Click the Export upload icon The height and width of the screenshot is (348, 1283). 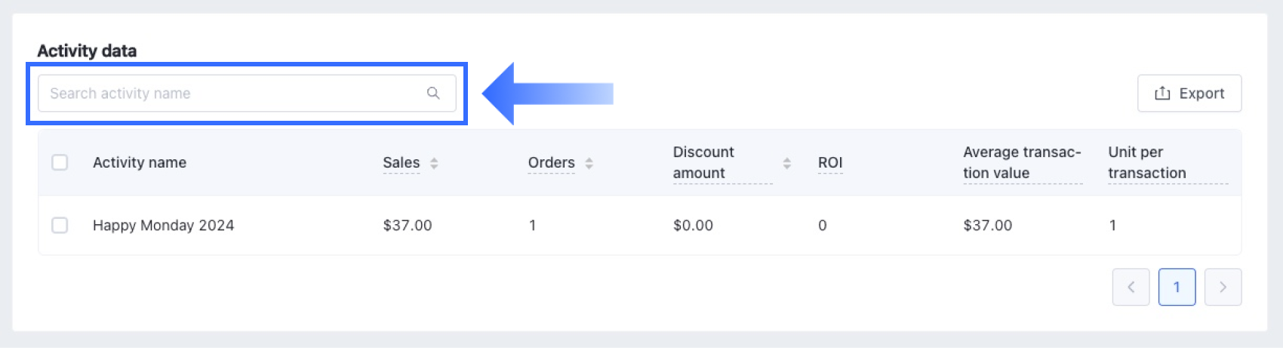(x=1162, y=93)
